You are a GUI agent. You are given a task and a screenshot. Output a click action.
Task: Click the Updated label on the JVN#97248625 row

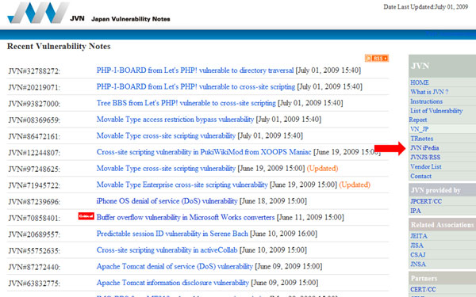pyautogui.click(x=322, y=169)
